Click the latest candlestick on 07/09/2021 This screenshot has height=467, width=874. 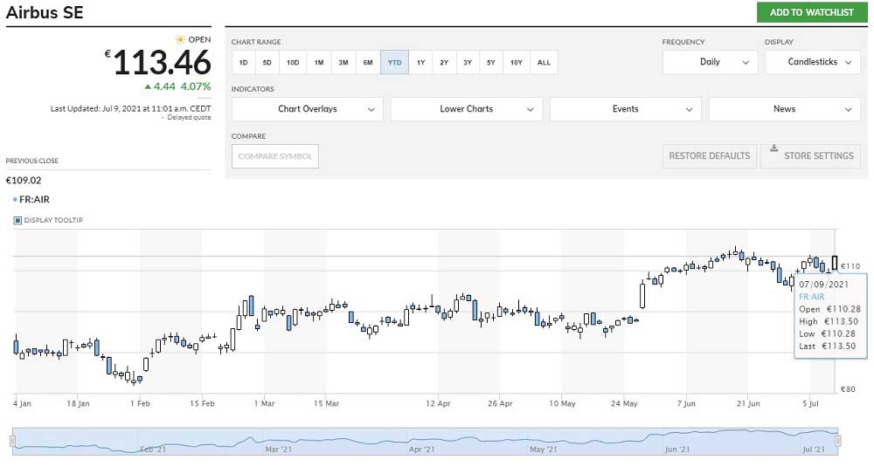click(x=835, y=263)
